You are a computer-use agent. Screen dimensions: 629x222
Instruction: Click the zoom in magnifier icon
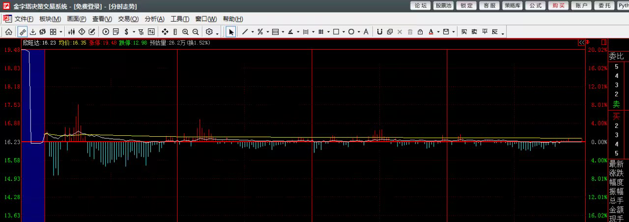[185, 32]
